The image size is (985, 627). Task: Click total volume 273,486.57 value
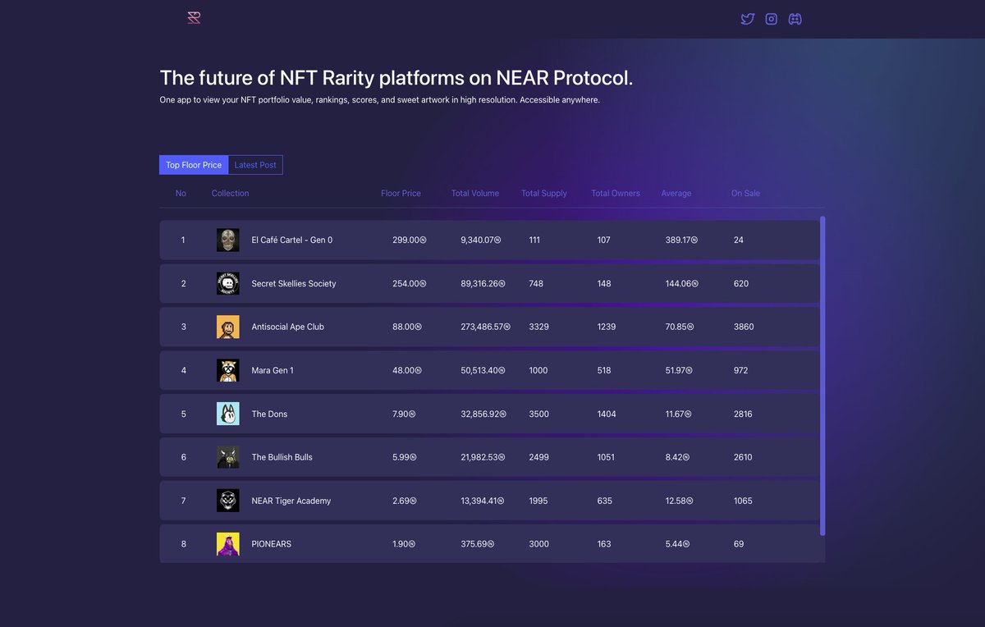pos(486,327)
